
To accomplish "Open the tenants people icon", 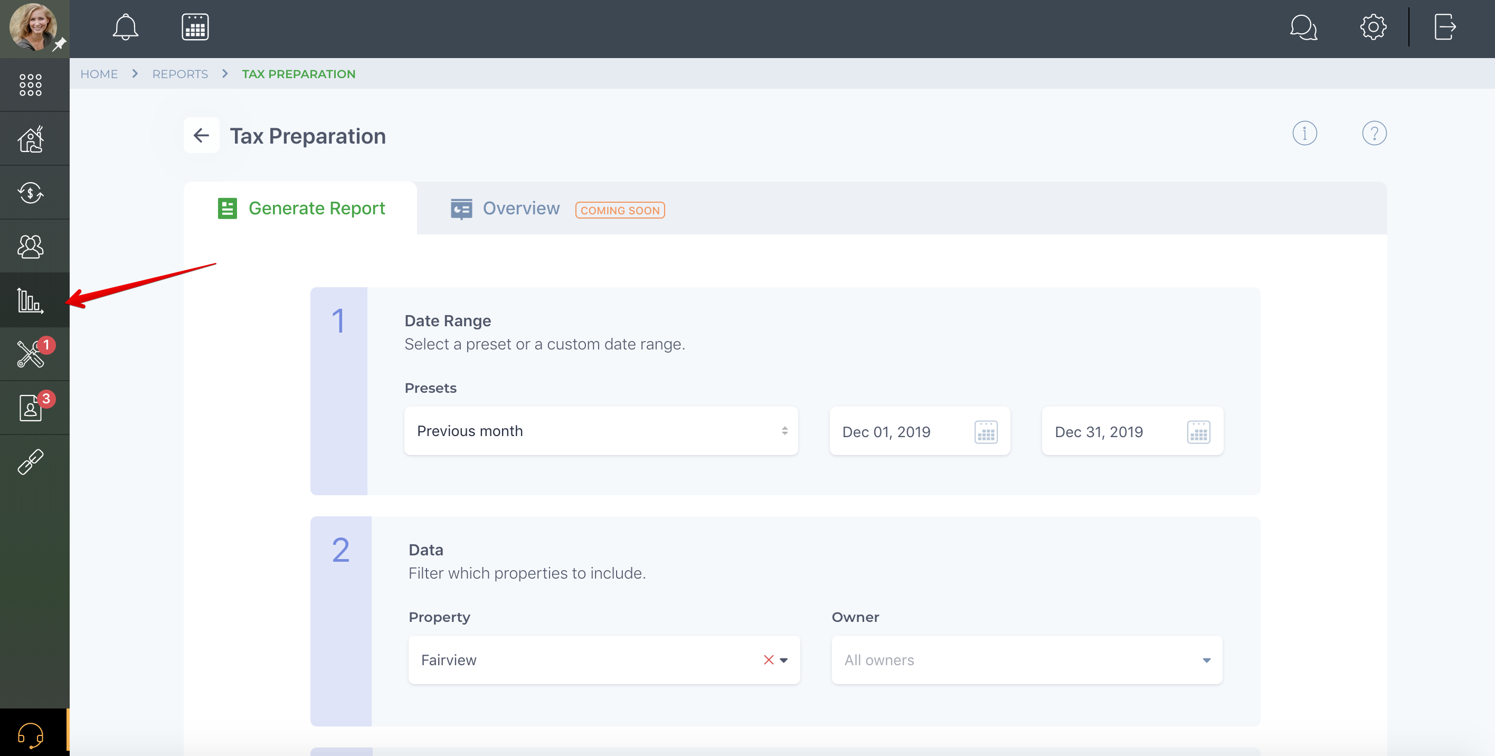I will [x=30, y=247].
